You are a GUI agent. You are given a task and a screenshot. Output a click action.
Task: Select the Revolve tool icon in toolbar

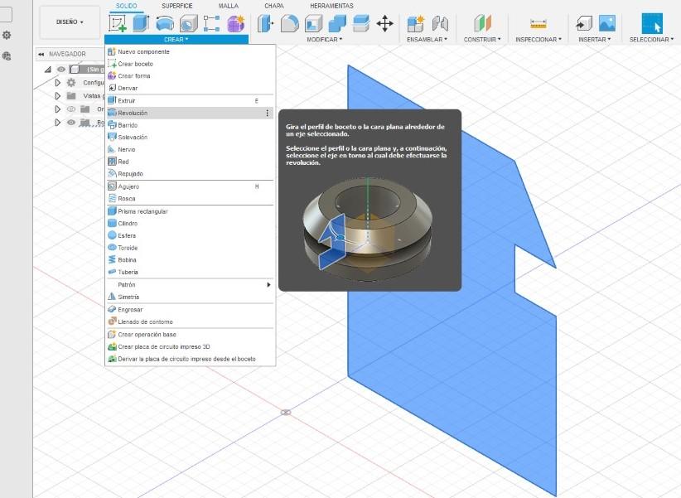coord(165,23)
